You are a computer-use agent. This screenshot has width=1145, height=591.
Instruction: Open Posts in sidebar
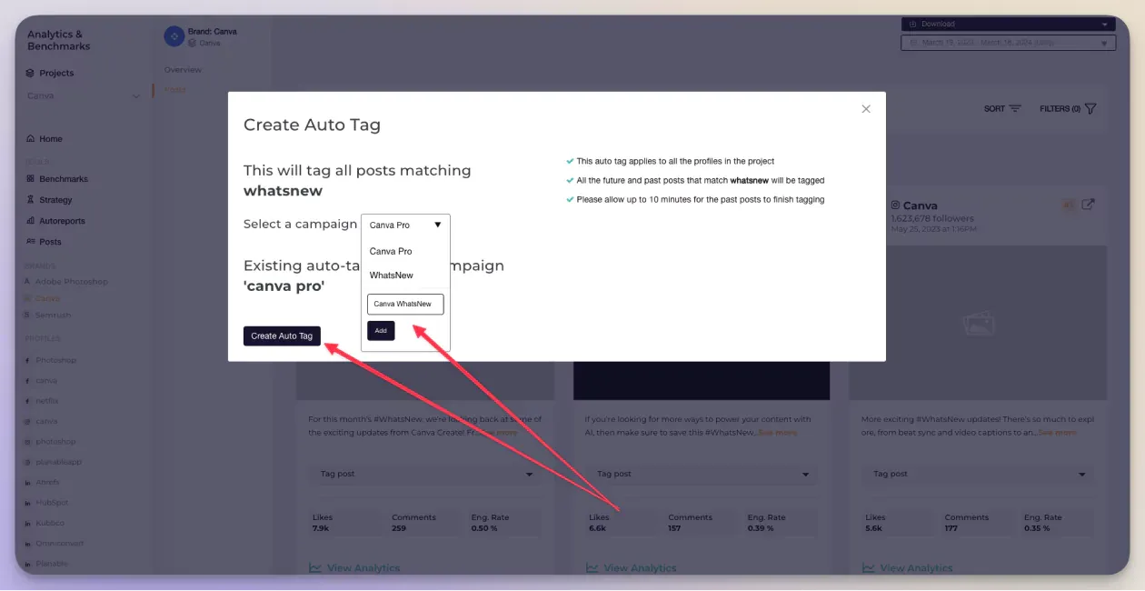pos(45,242)
